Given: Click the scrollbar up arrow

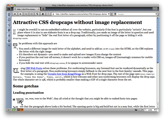Looking at the screenshot, I should [158, 105].
